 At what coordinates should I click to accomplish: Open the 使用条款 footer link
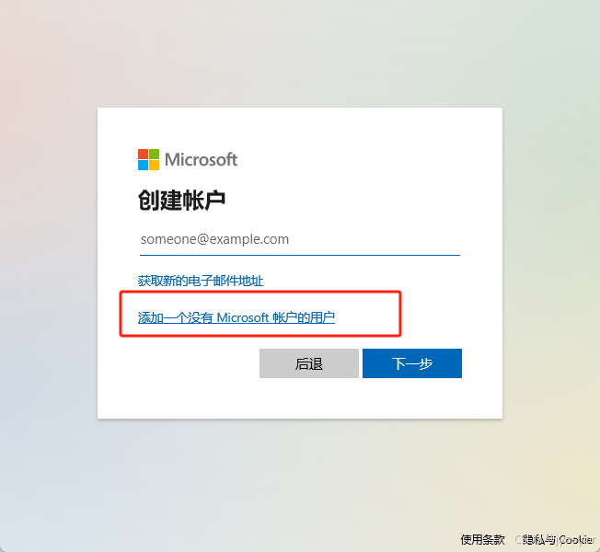pos(482,539)
